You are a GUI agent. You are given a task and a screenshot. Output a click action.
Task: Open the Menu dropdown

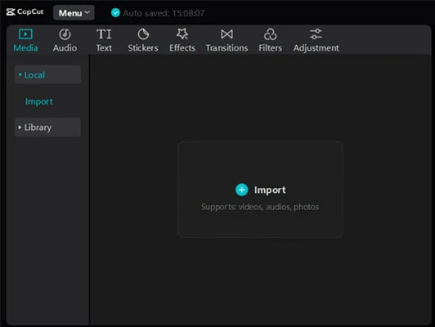click(x=74, y=13)
